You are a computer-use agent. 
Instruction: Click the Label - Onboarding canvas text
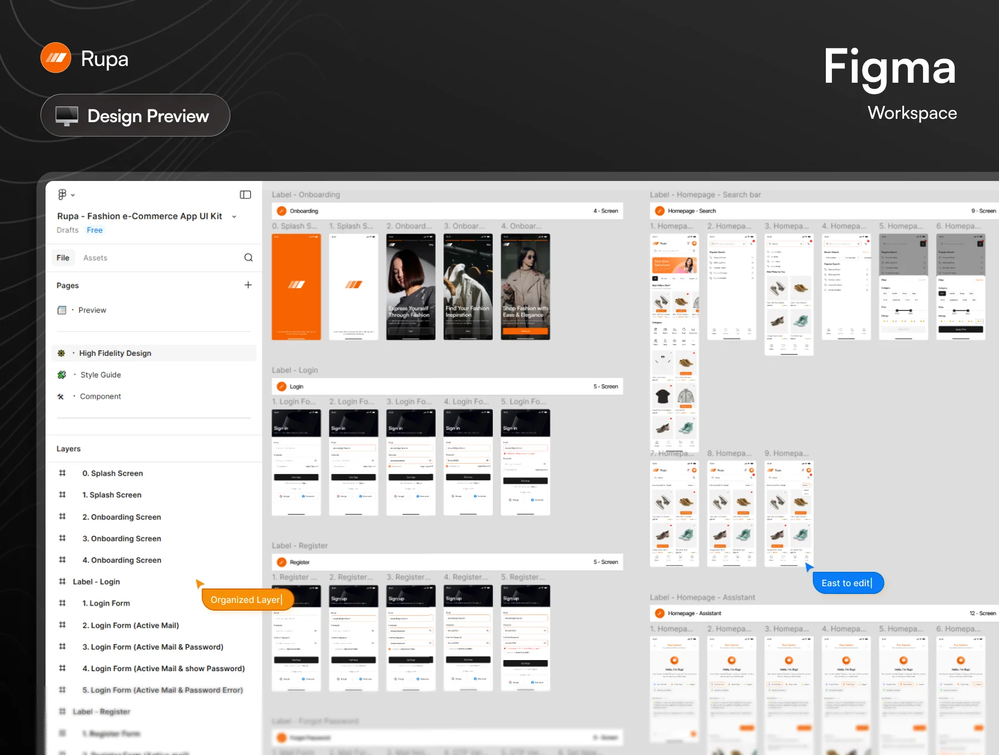[306, 195]
